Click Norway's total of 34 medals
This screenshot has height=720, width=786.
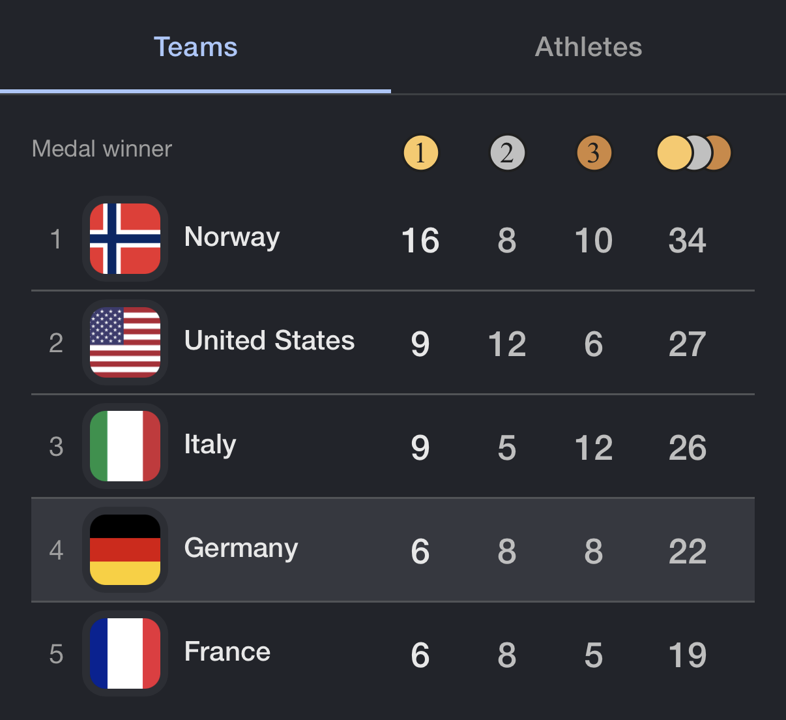(687, 241)
